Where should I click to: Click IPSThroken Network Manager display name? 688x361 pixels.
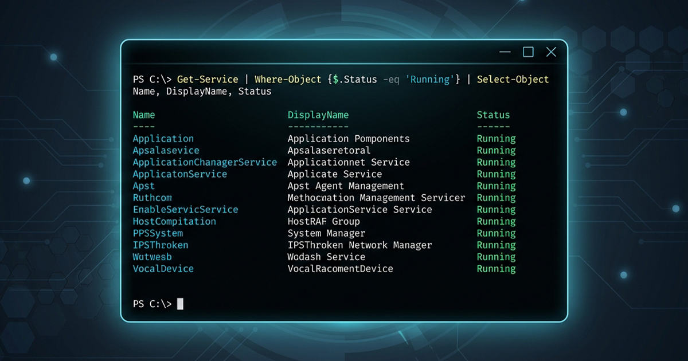359,245
